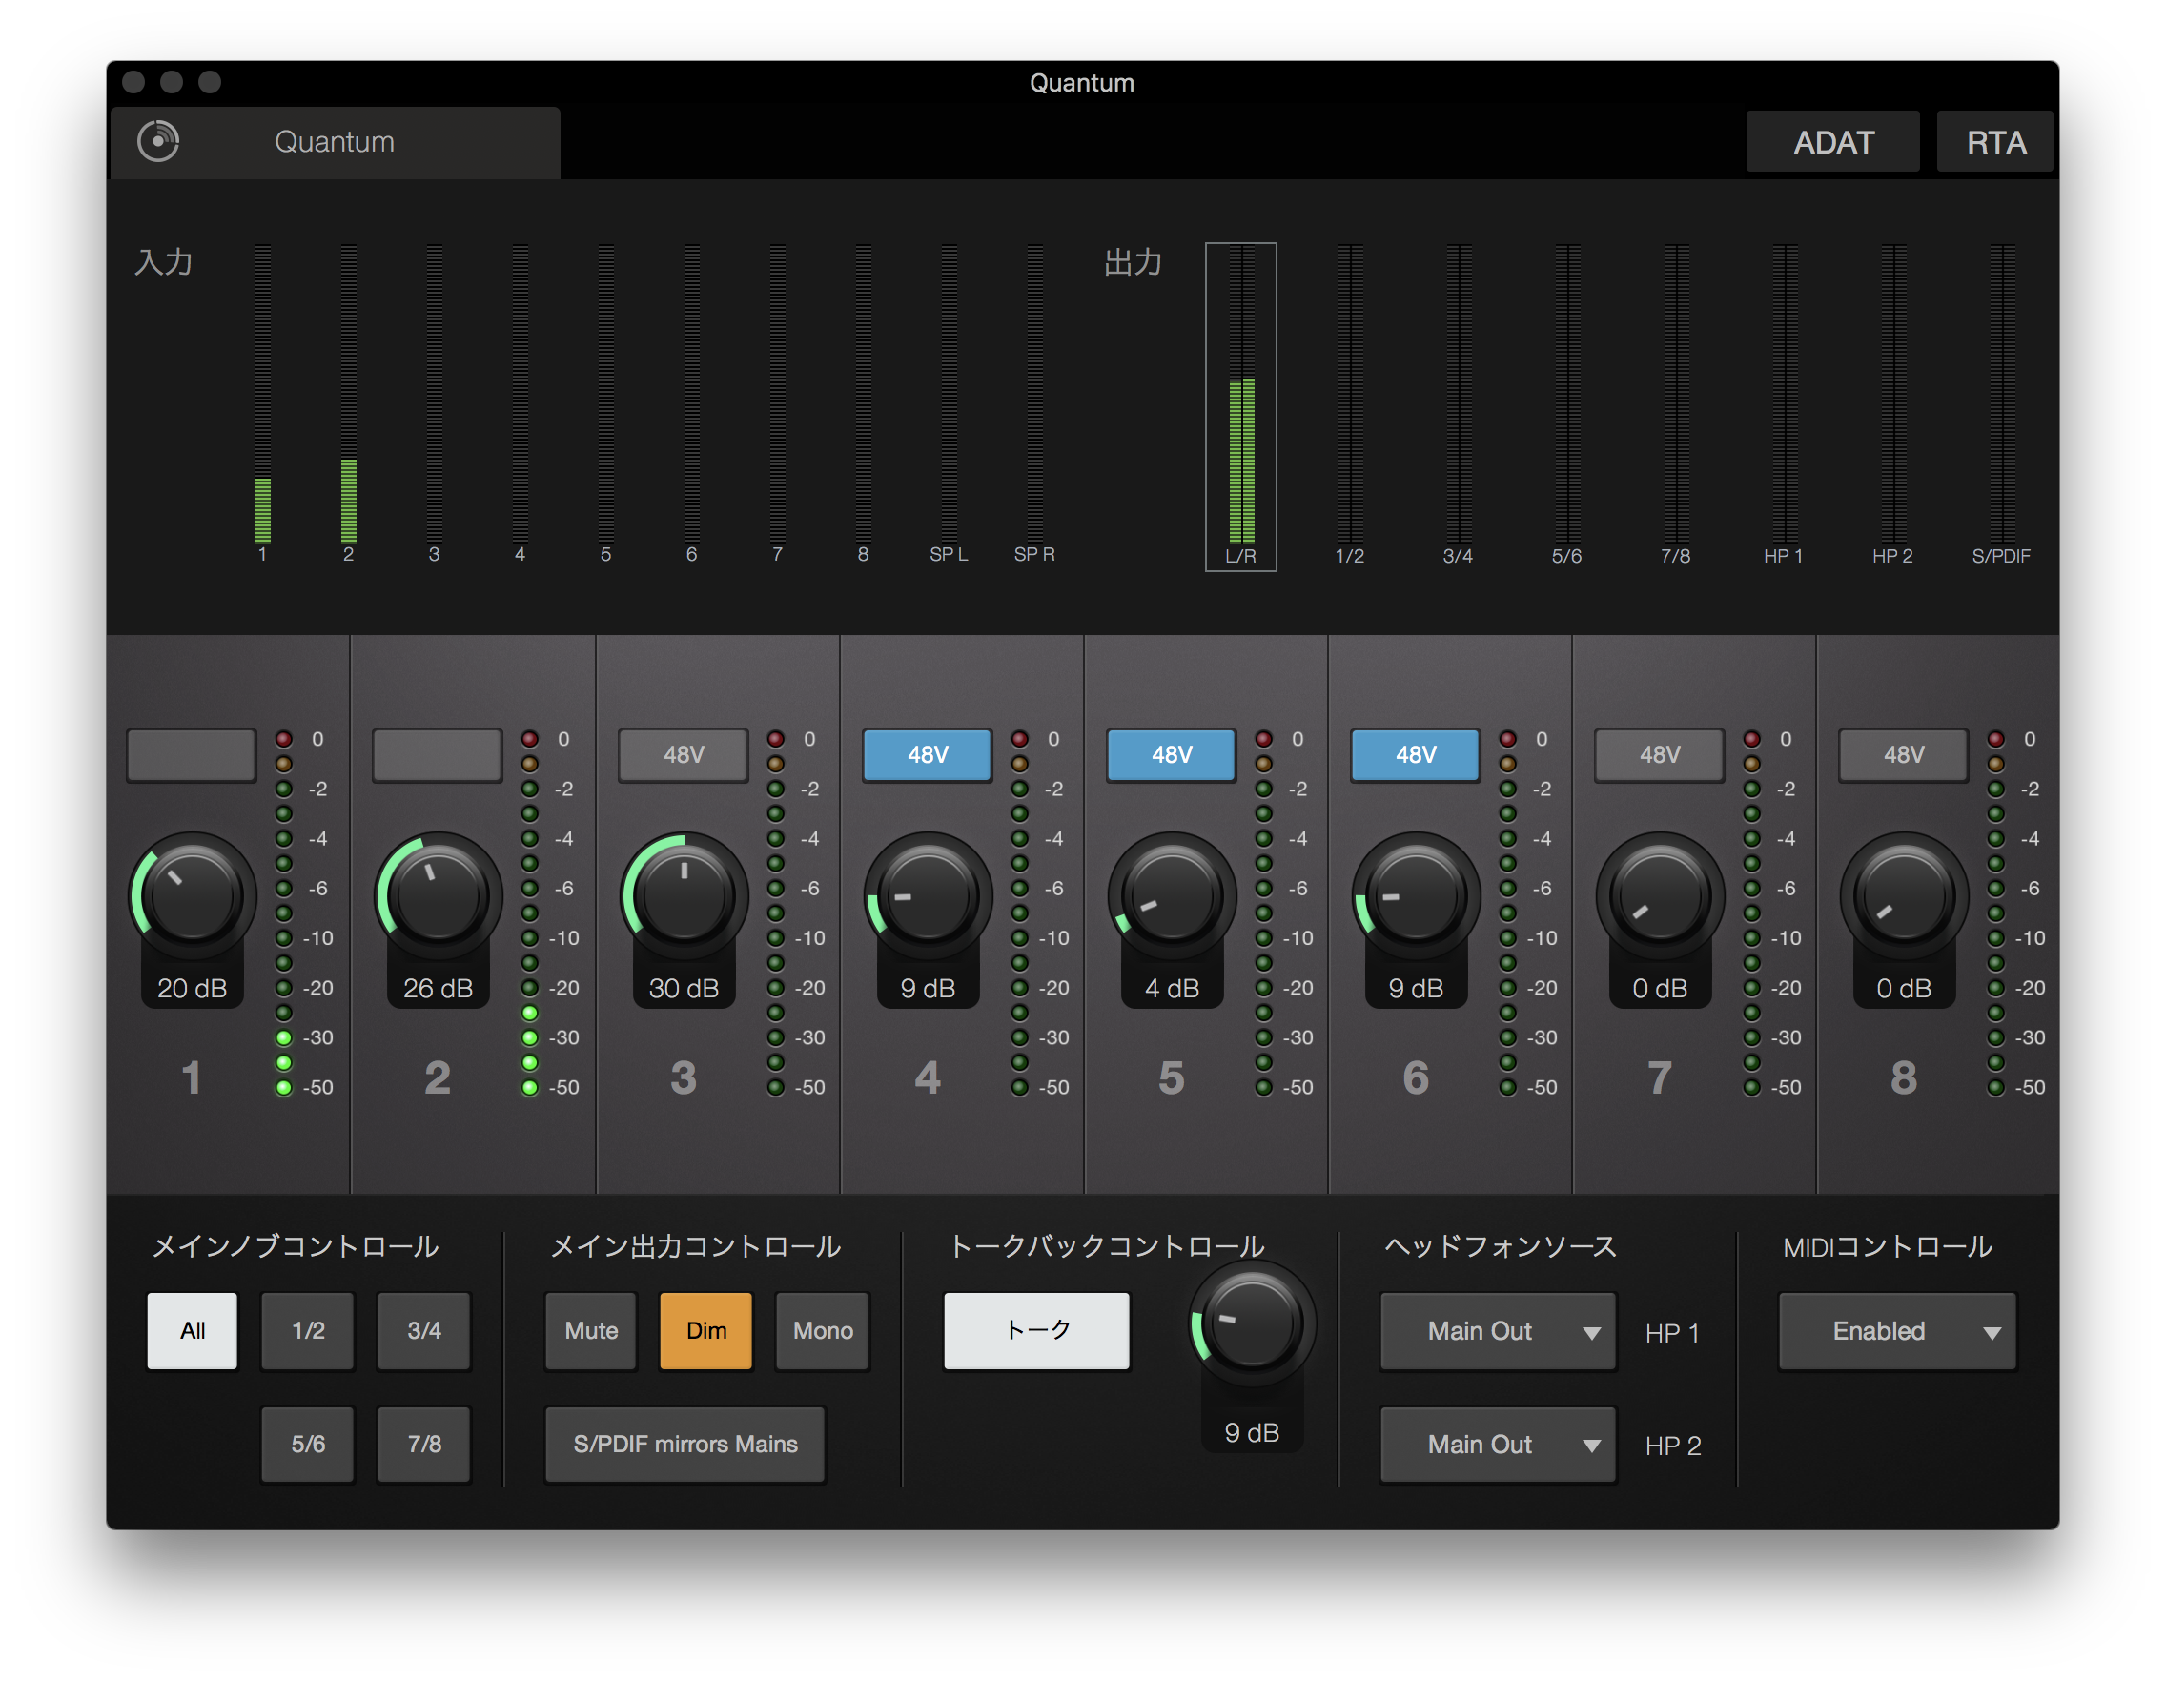Click the input 1 level meter

click(x=263, y=394)
